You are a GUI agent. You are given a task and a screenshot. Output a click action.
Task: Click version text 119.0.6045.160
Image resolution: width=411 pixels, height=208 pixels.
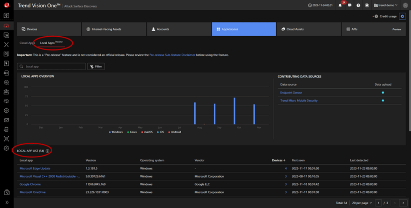pyautogui.click(x=95, y=184)
